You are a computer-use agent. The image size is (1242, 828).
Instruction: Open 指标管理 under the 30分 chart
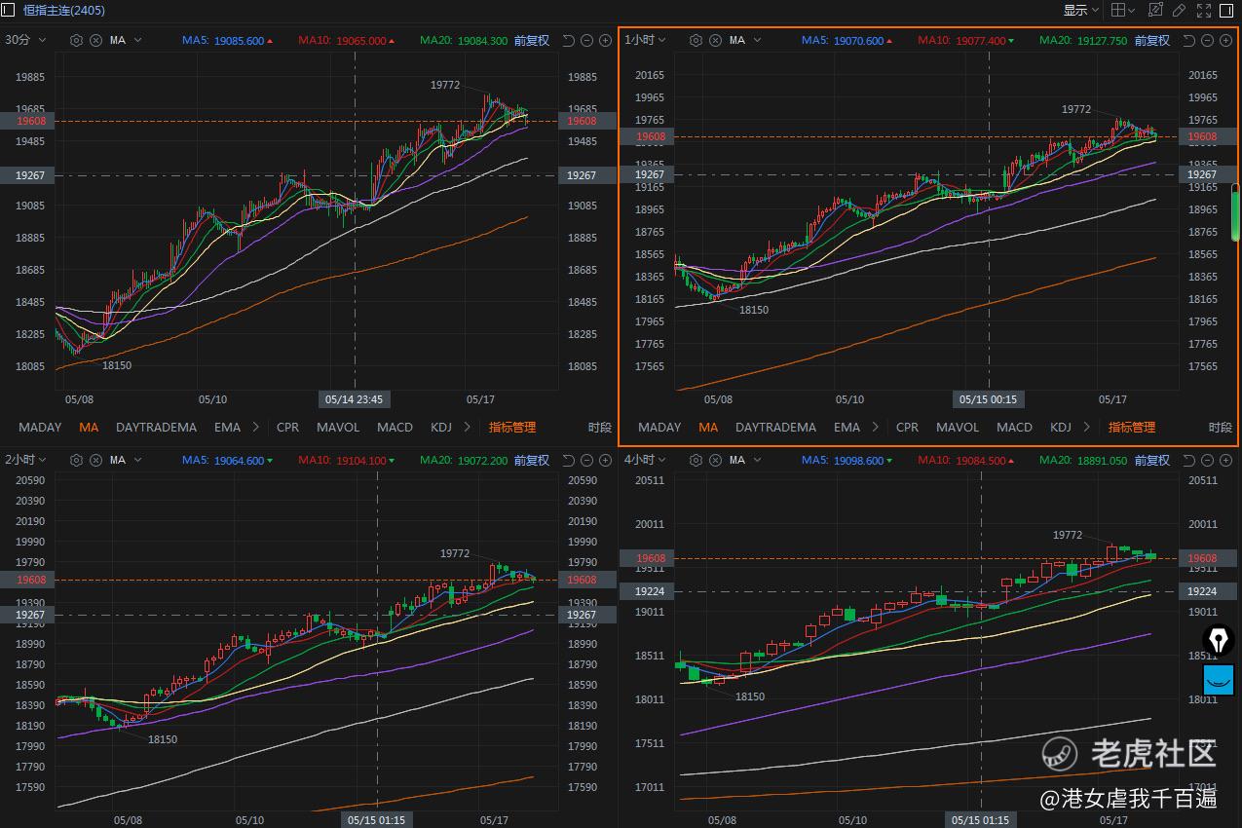512,427
